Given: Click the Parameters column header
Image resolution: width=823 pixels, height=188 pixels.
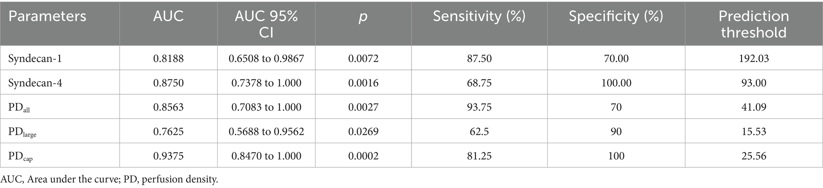Looking at the screenshot, I should 47,16.
